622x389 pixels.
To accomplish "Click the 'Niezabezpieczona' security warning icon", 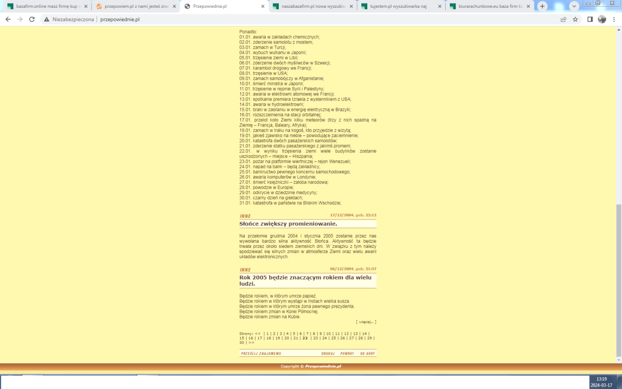I will point(47,19).
